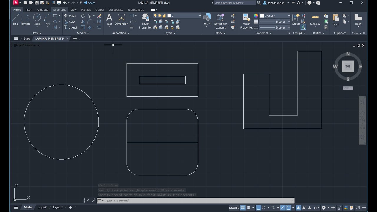Open the object color ByLayer dropdown

point(275,16)
